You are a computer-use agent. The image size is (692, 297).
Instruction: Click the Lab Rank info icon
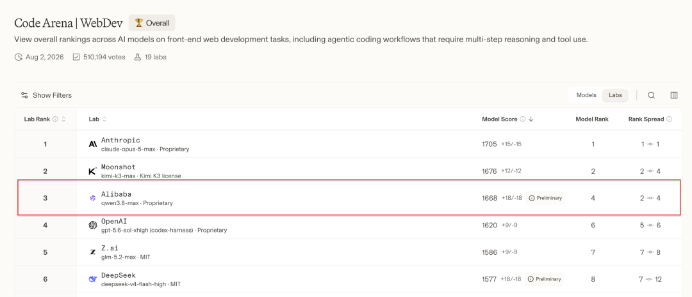coord(55,119)
